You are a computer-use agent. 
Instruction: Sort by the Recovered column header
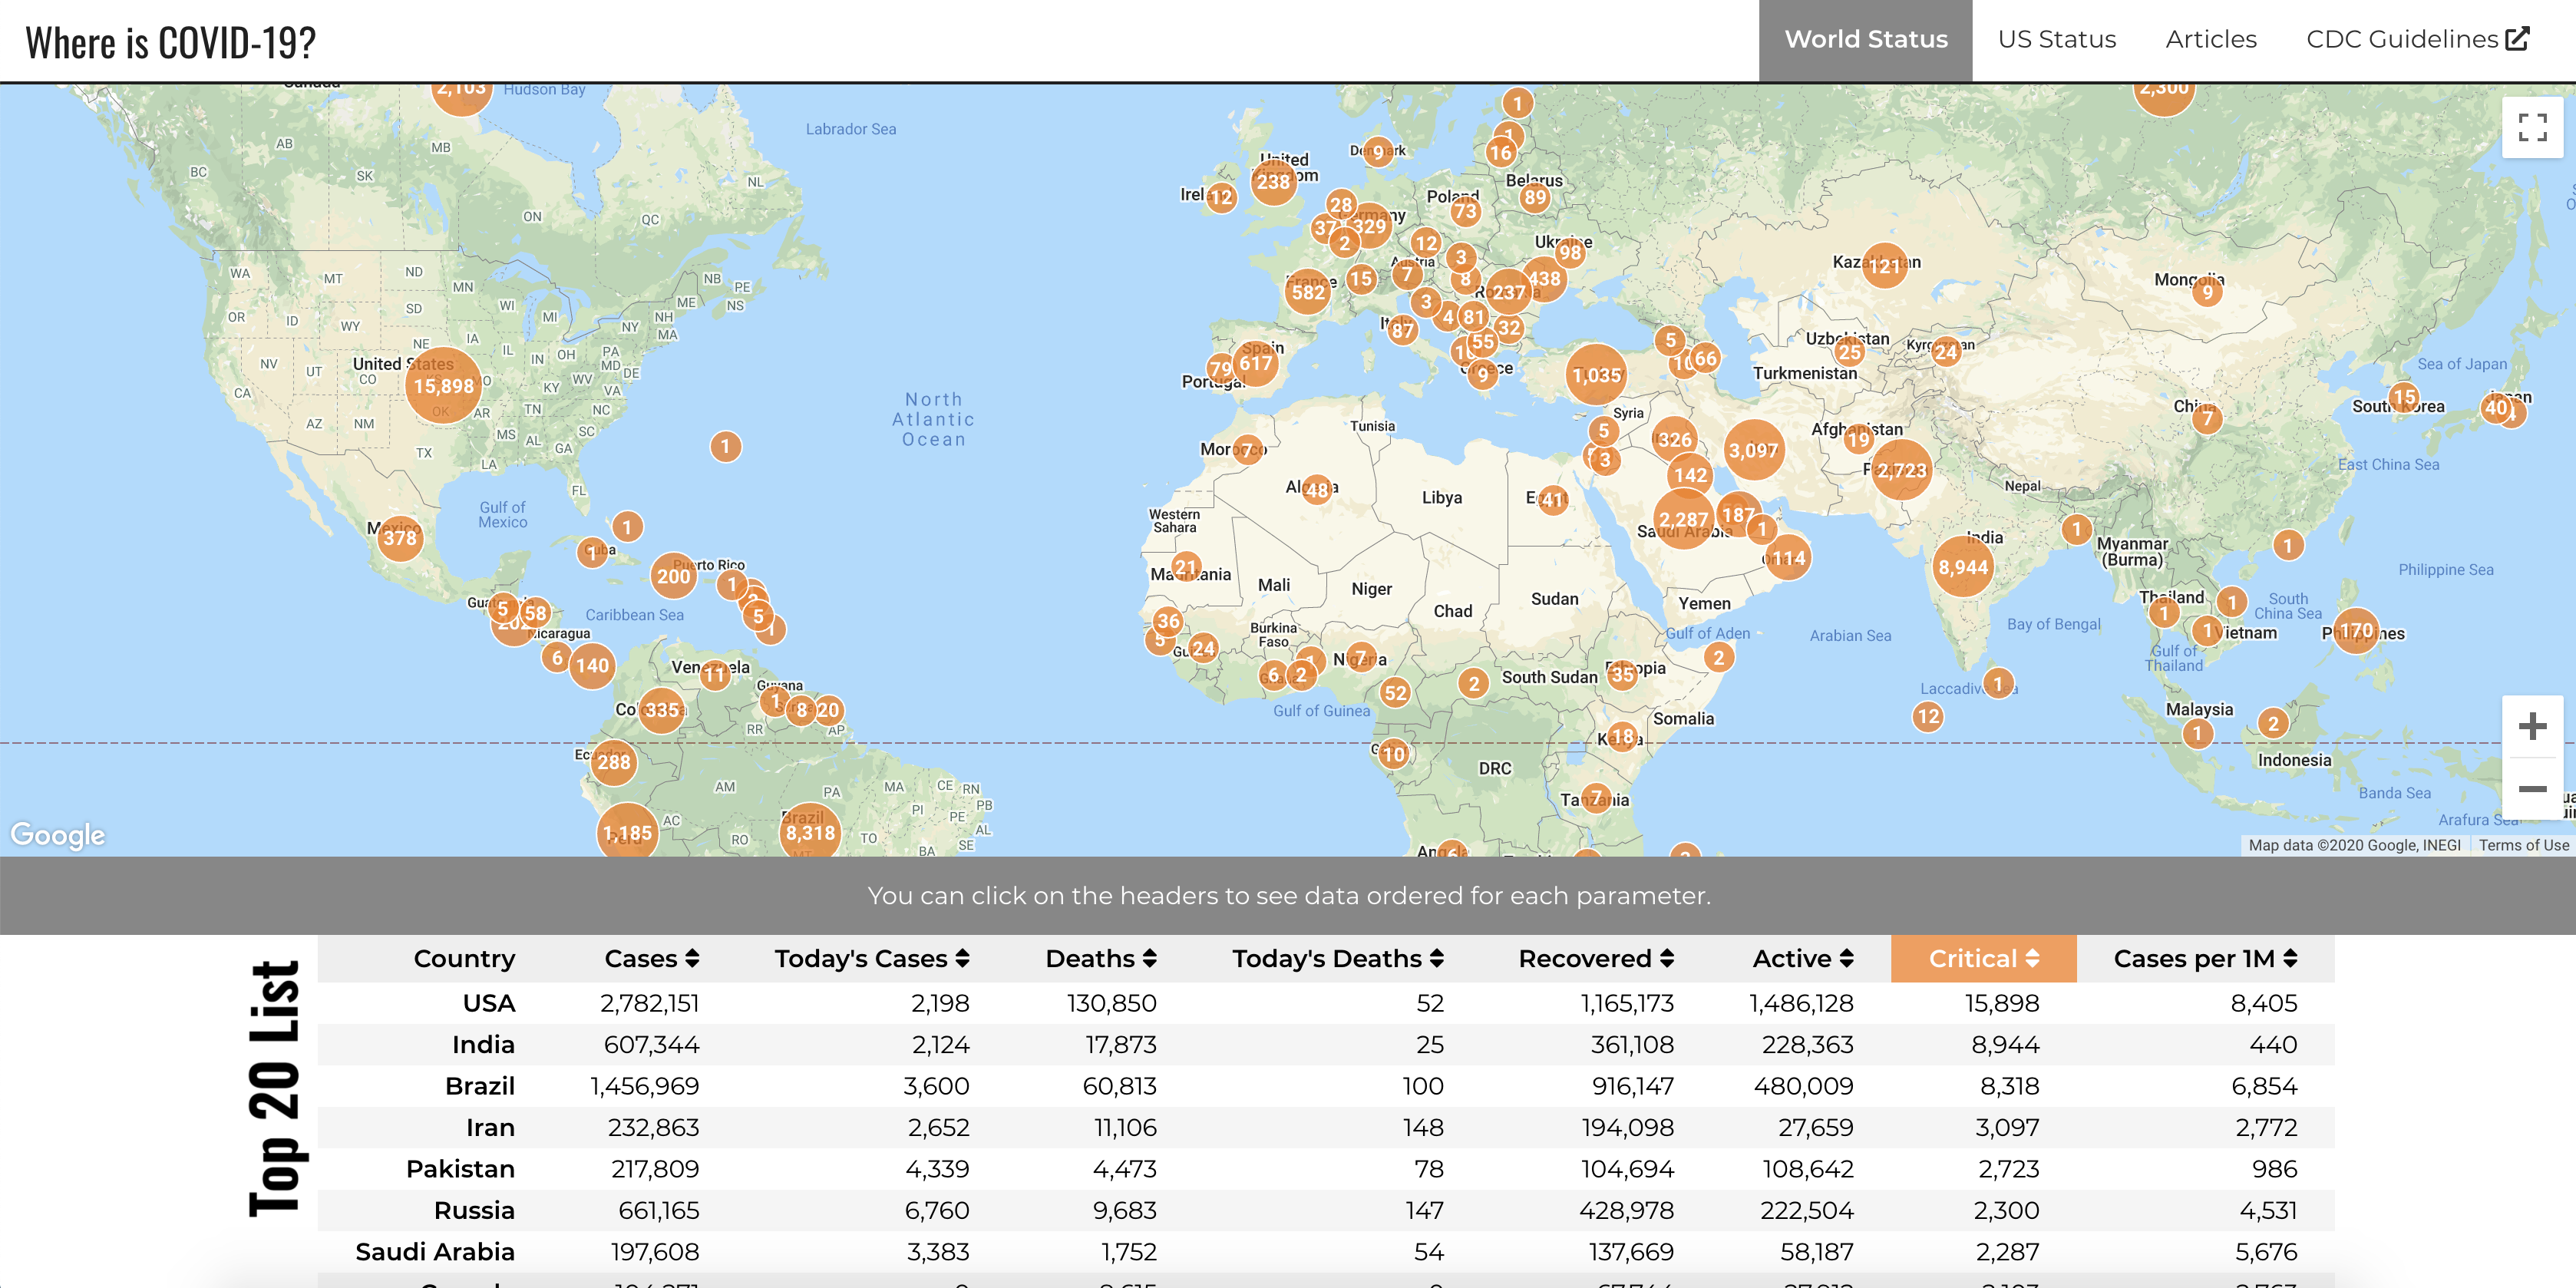coord(1595,959)
